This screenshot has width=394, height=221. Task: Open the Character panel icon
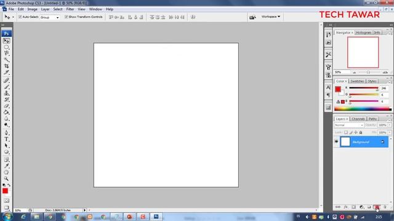click(328, 87)
